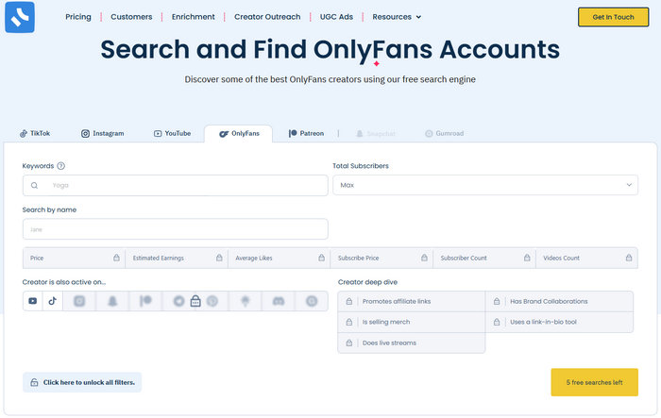Click the blurred Instagram icon in active-on row
The image size is (661, 418).
[79, 301]
